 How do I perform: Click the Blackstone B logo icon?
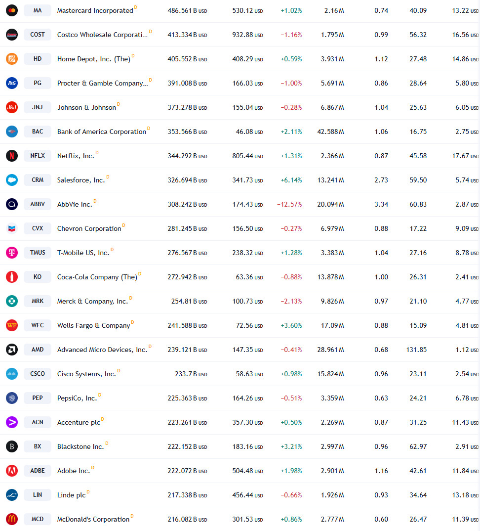pyautogui.click(x=12, y=446)
